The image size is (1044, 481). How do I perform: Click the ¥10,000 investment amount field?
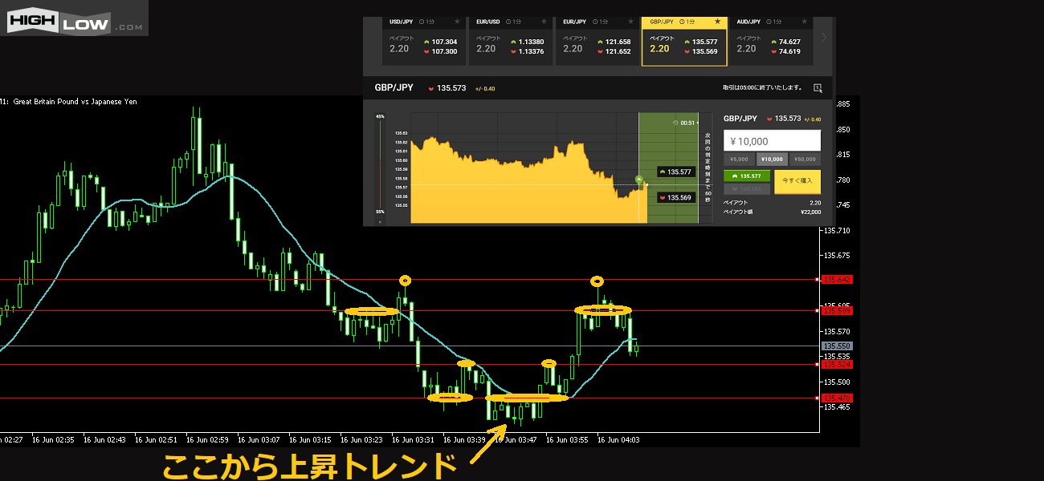pyautogui.click(x=772, y=141)
